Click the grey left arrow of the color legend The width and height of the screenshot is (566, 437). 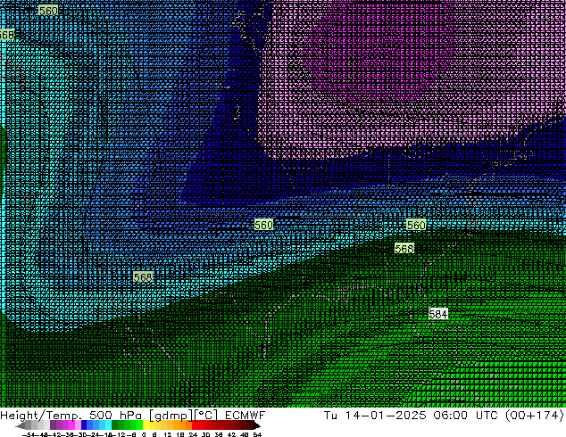click(x=21, y=425)
